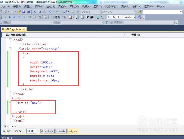Open the Undo history dropdown arrow
The height and width of the screenshot is (139, 184).
coord(54,12)
